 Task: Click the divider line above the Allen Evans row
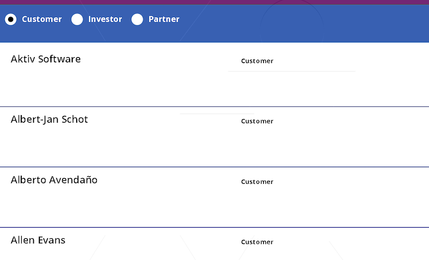[215, 227]
